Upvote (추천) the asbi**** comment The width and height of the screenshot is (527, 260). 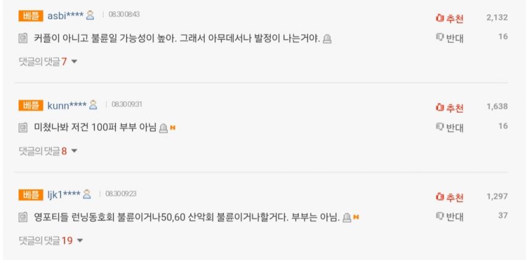449,18
